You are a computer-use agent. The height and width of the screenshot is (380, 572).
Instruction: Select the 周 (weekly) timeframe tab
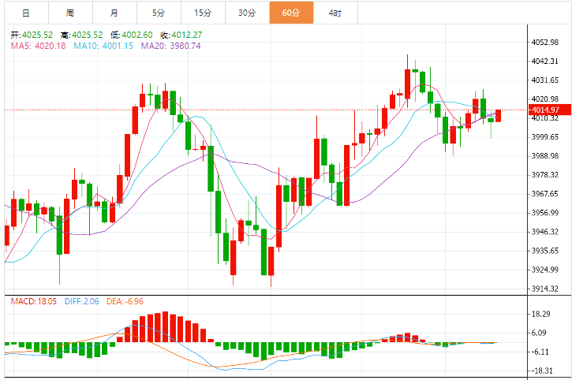click(x=69, y=13)
